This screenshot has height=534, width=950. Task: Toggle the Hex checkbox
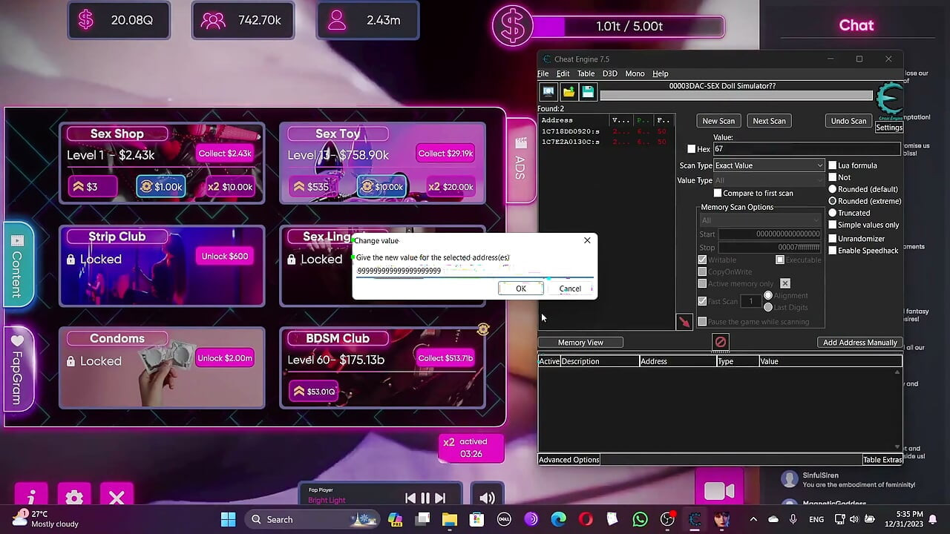pyautogui.click(x=692, y=149)
